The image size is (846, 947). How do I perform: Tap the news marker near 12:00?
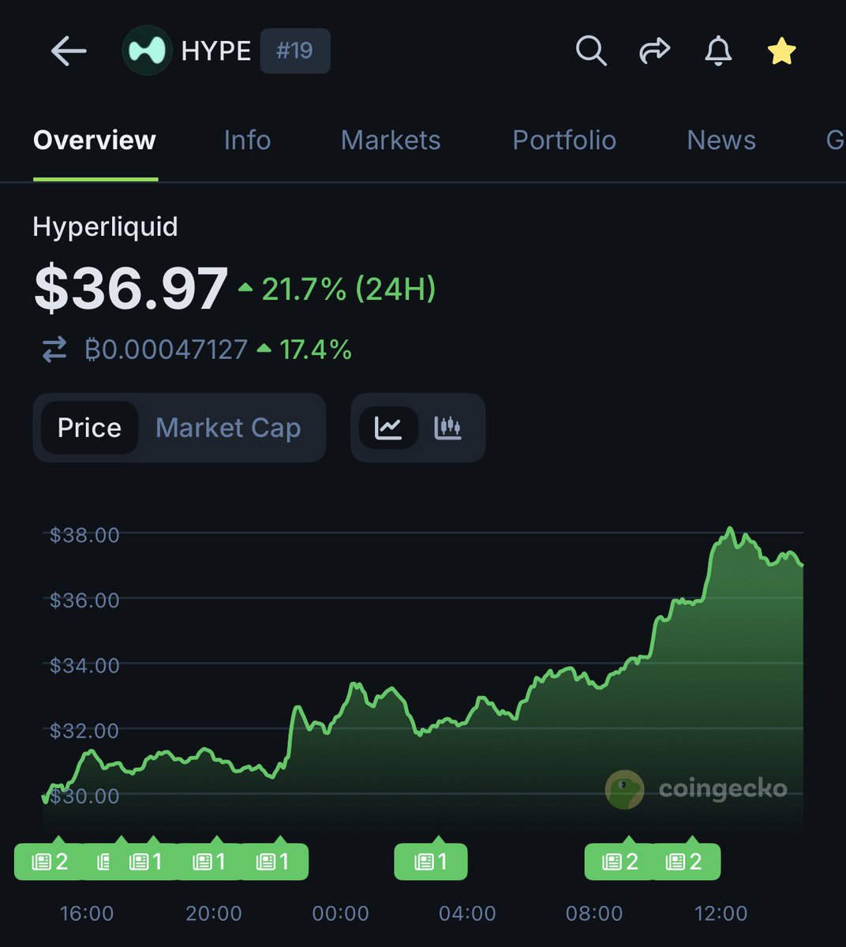pos(684,861)
